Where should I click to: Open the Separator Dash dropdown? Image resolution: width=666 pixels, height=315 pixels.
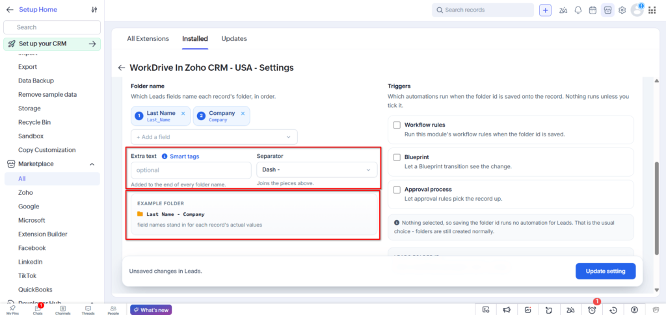(x=317, y=170)
